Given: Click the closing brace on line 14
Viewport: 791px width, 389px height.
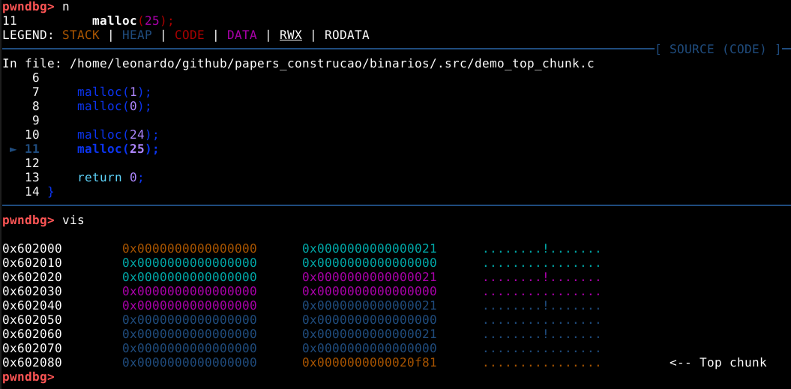Looking at the screenshot, I should (51, 192).
